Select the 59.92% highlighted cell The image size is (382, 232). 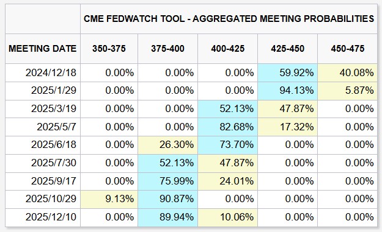click(x=287, y=73)
